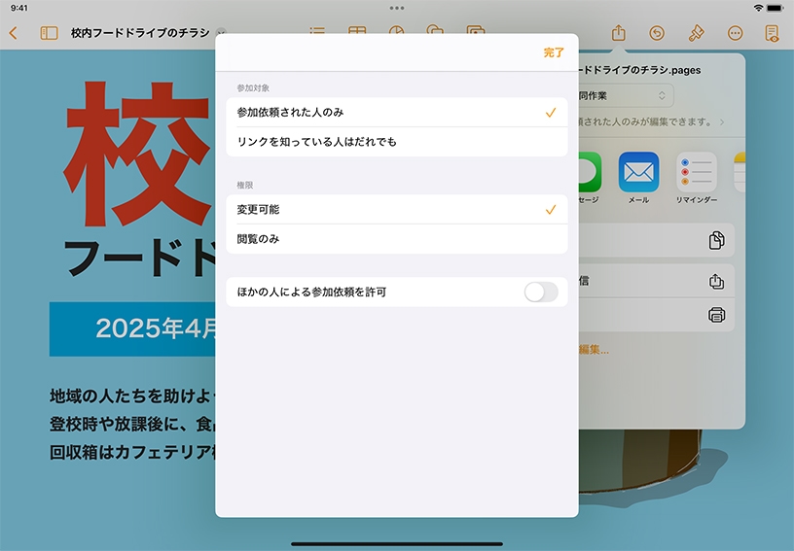Viewport: 794px width, 551px height.
Task: Tap the Undo icon
Action: (x=657, y=33)
